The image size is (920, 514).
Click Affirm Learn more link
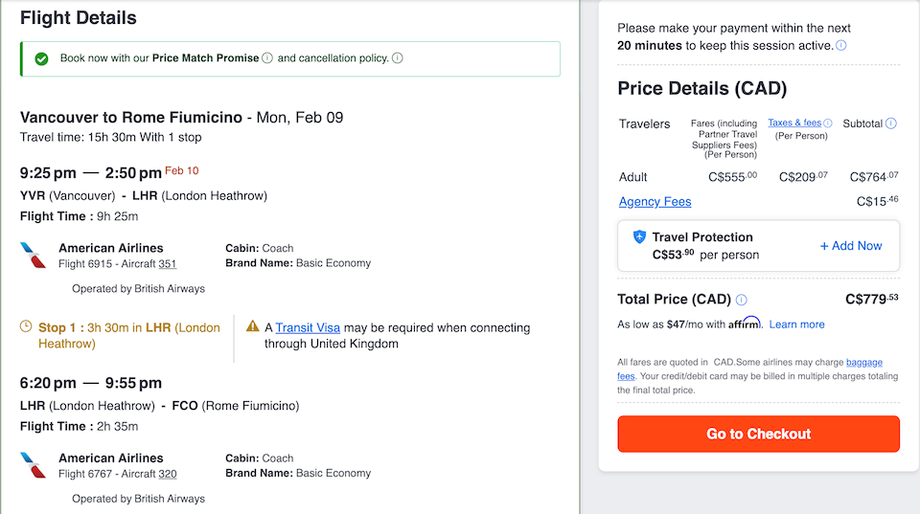(x=796, y=324)
